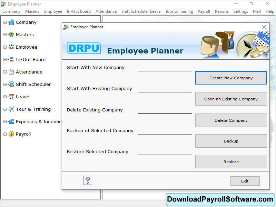Viewport: 276px width, 207px height.
Task: Click the Masters stacked layers icon
Action: click(11, 35)
